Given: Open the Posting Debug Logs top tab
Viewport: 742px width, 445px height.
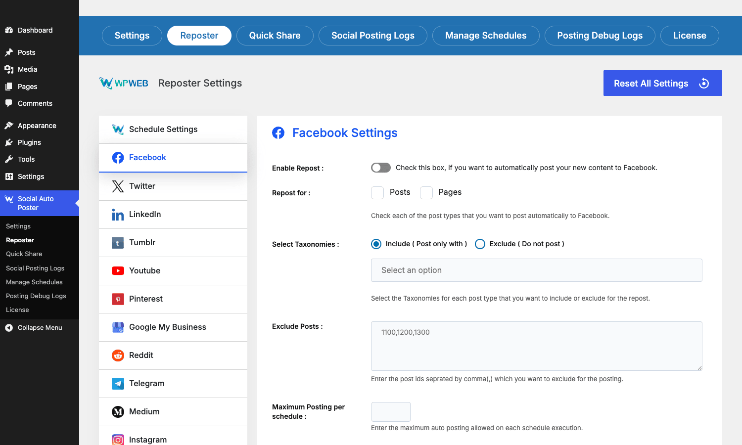Looking at the screenshot, I should [600, 36].
